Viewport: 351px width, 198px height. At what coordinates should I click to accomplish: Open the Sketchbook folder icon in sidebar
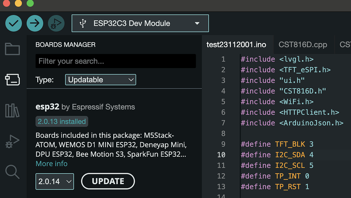point(13,49)
